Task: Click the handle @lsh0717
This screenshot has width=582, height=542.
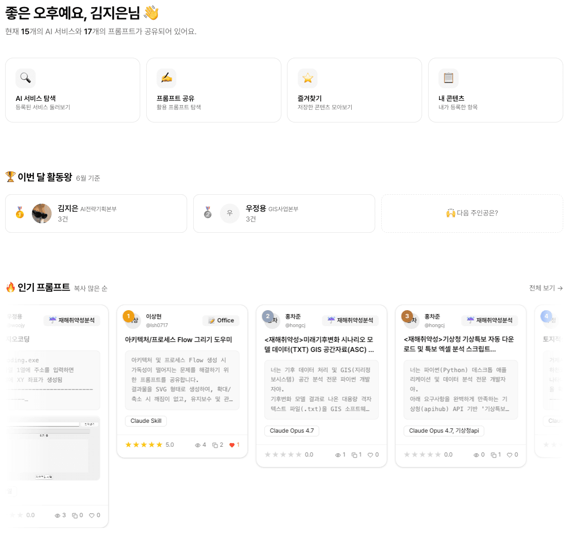Action: coord(157,325)
